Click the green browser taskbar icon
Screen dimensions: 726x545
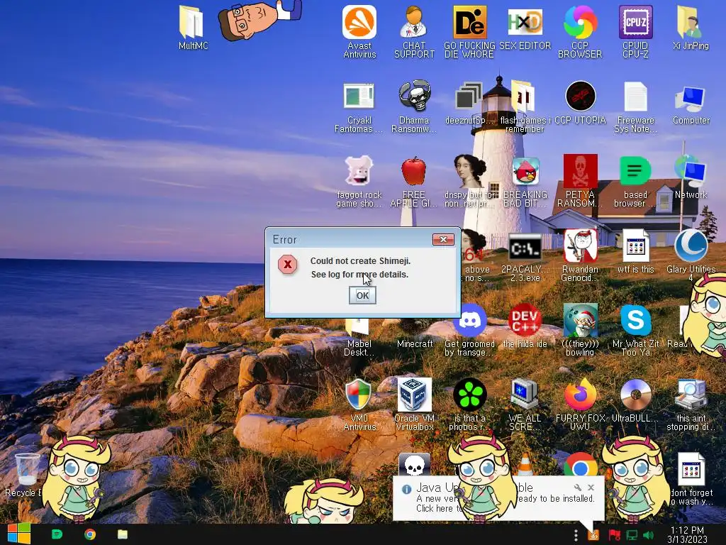click(x=57, y=534)
